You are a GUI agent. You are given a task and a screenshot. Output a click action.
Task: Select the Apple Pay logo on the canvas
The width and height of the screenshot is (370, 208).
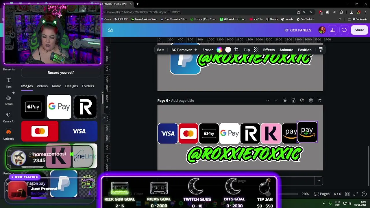209,133
